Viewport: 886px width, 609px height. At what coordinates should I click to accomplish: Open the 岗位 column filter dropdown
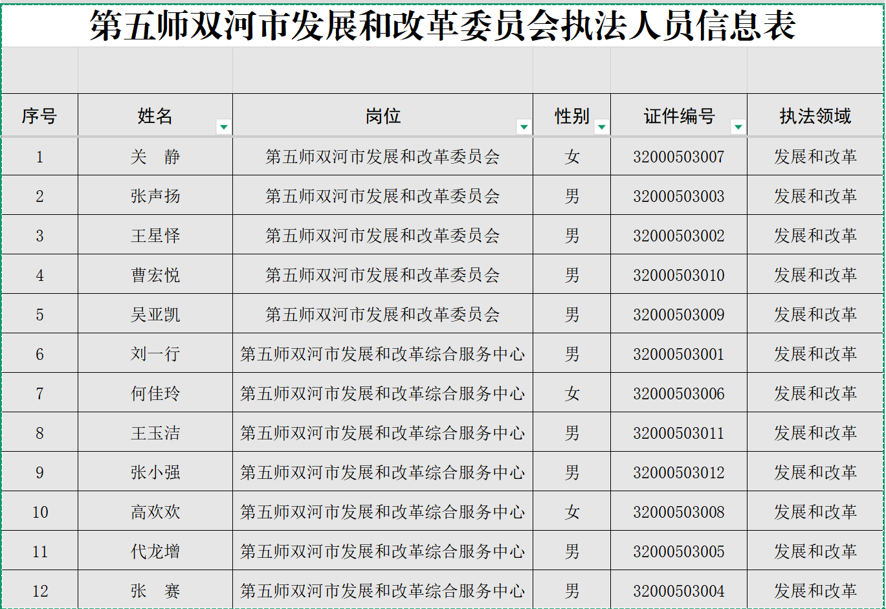[x=524, y=127]
